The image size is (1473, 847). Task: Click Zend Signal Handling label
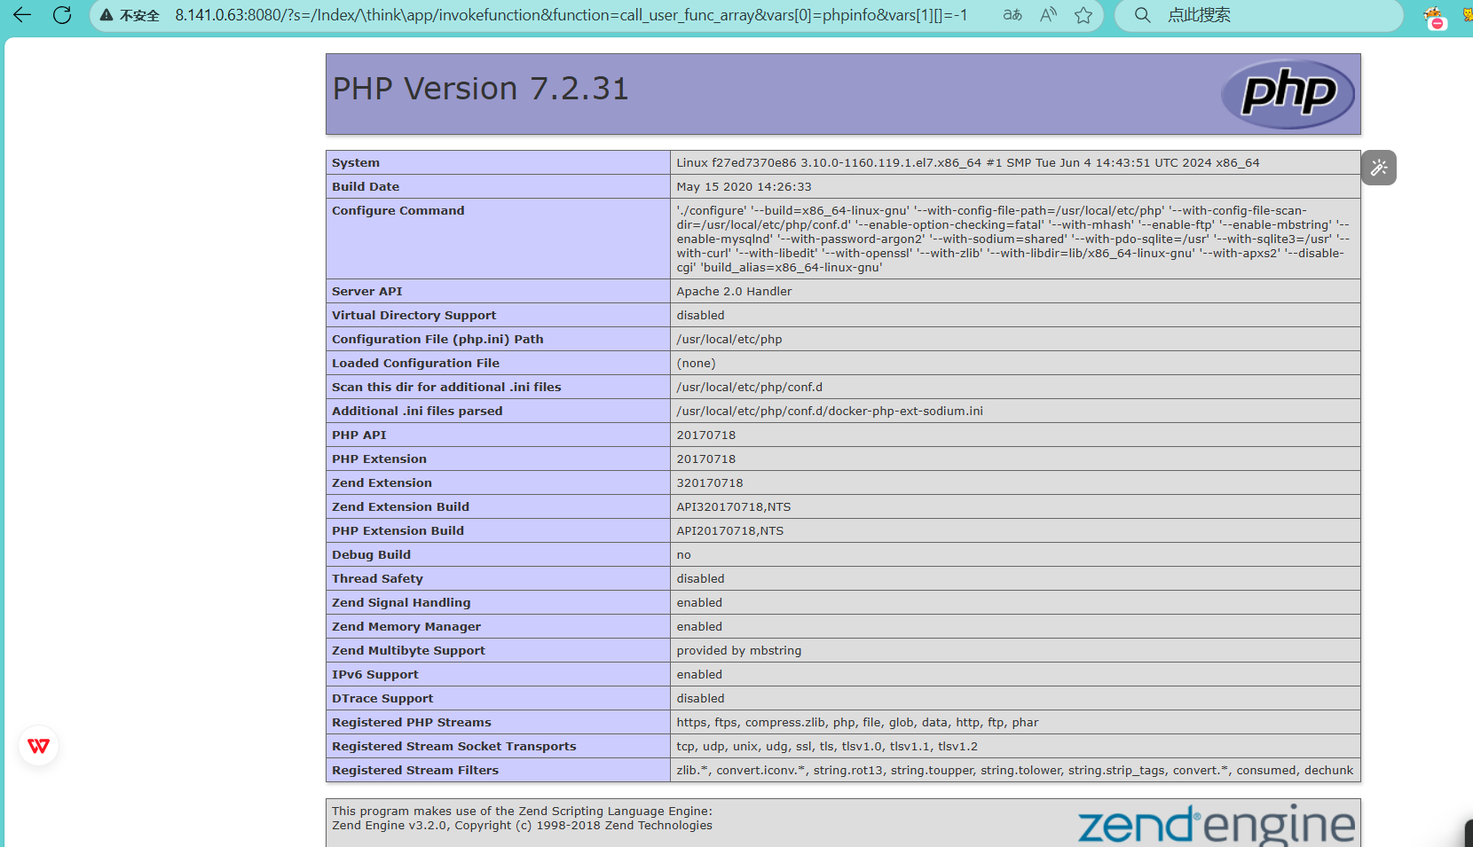[x=401, y=602]
